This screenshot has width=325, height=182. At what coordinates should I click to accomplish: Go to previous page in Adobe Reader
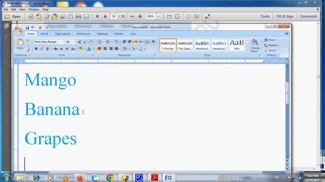[x=97, y=17]
